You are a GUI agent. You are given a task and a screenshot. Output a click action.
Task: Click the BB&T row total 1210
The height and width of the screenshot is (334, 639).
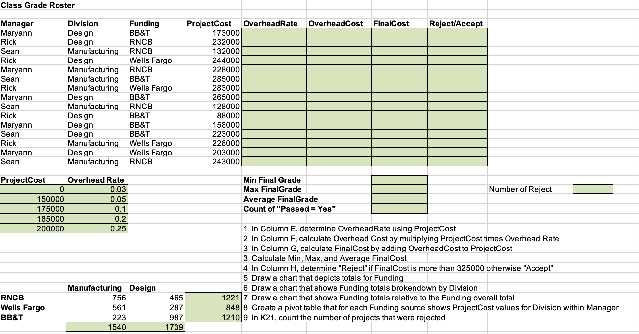click(x=213, y=318)
